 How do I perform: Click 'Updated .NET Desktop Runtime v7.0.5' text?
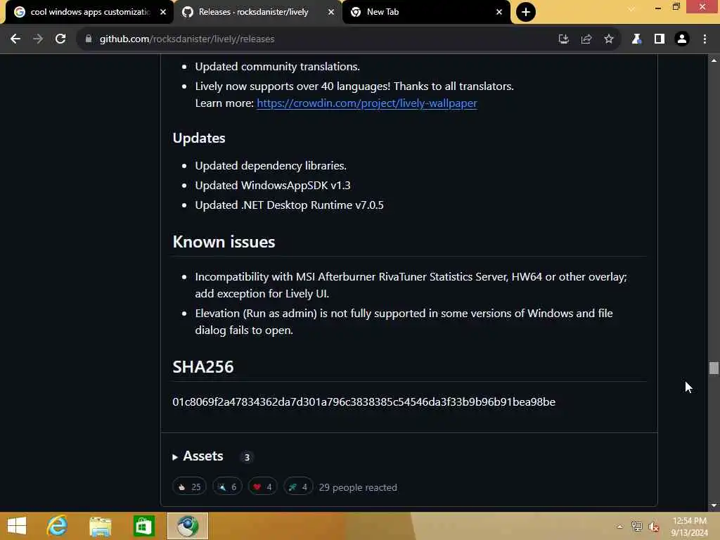289,205
